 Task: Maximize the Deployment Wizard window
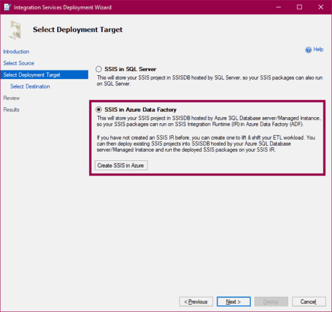click(299, 7)
